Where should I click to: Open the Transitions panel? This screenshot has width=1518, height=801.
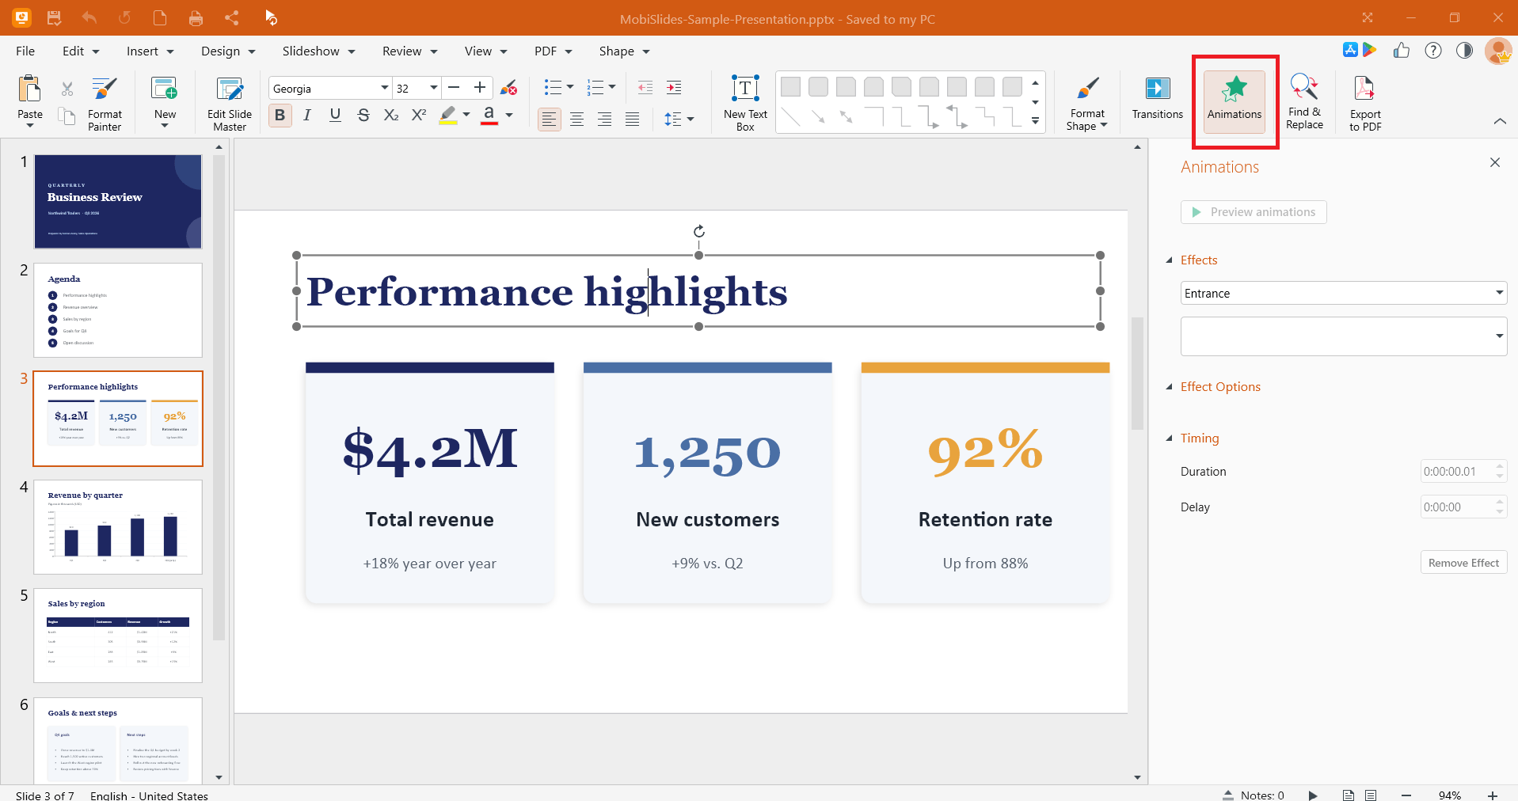[1157, 99]
